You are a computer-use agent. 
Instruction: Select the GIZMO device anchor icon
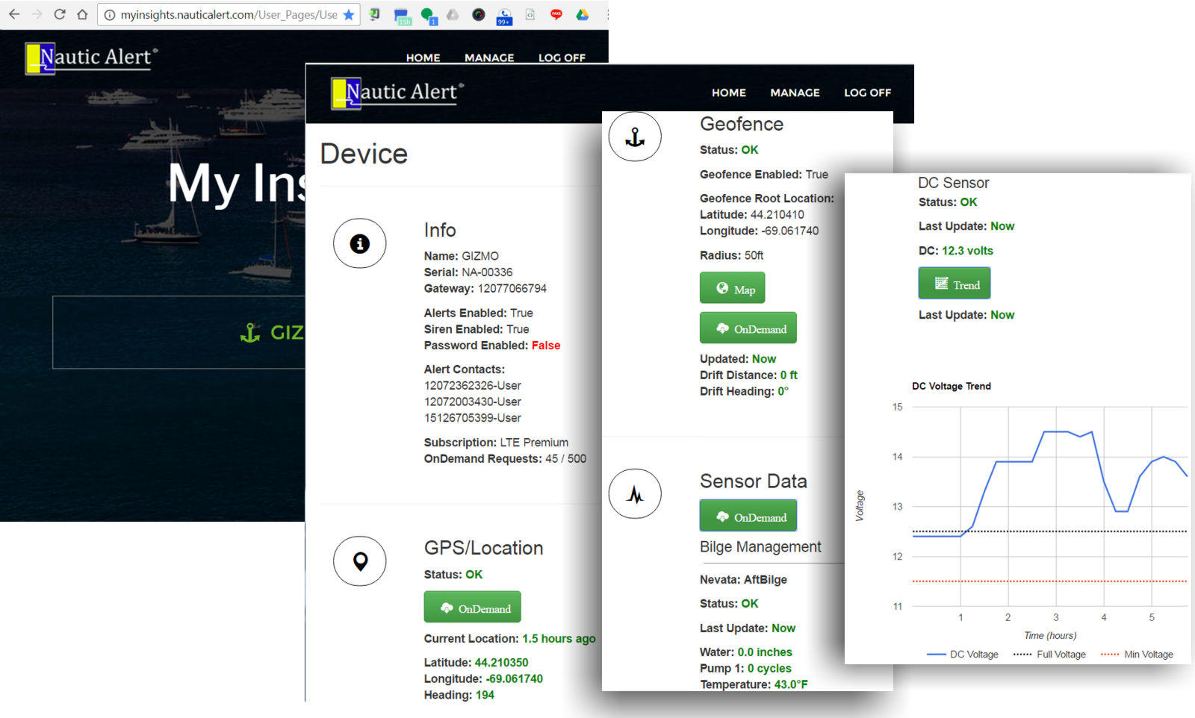(250, 332)
